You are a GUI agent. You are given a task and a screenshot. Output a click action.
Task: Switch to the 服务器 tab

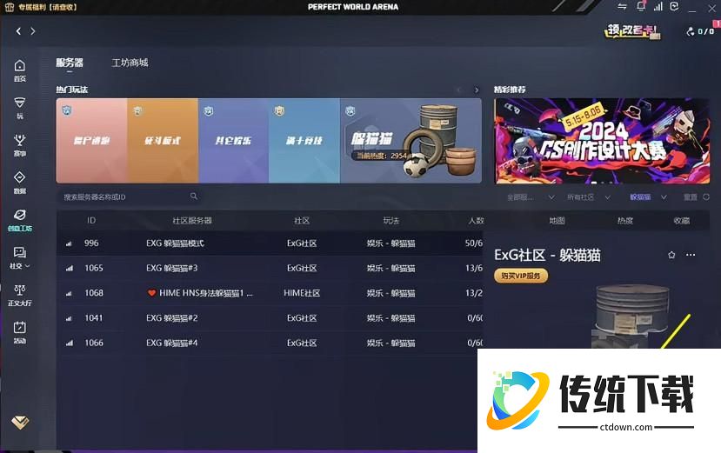(x=70, y=63)
